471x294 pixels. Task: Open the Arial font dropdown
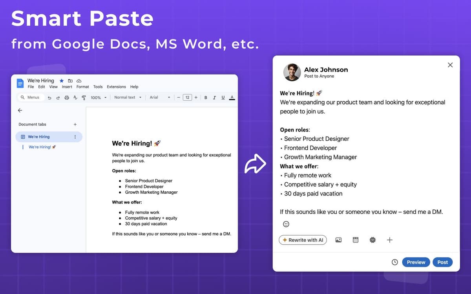[x=160, y=98]
